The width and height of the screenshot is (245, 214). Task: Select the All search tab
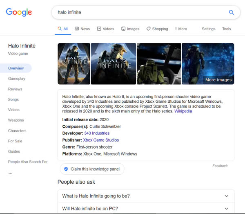tap(63, 29)
